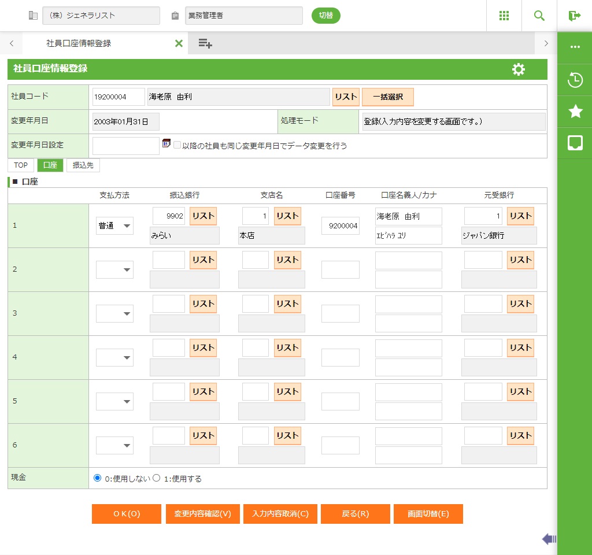Click the logout door icon
This screenshot has height=555, width=592.
tap(574, 16)
